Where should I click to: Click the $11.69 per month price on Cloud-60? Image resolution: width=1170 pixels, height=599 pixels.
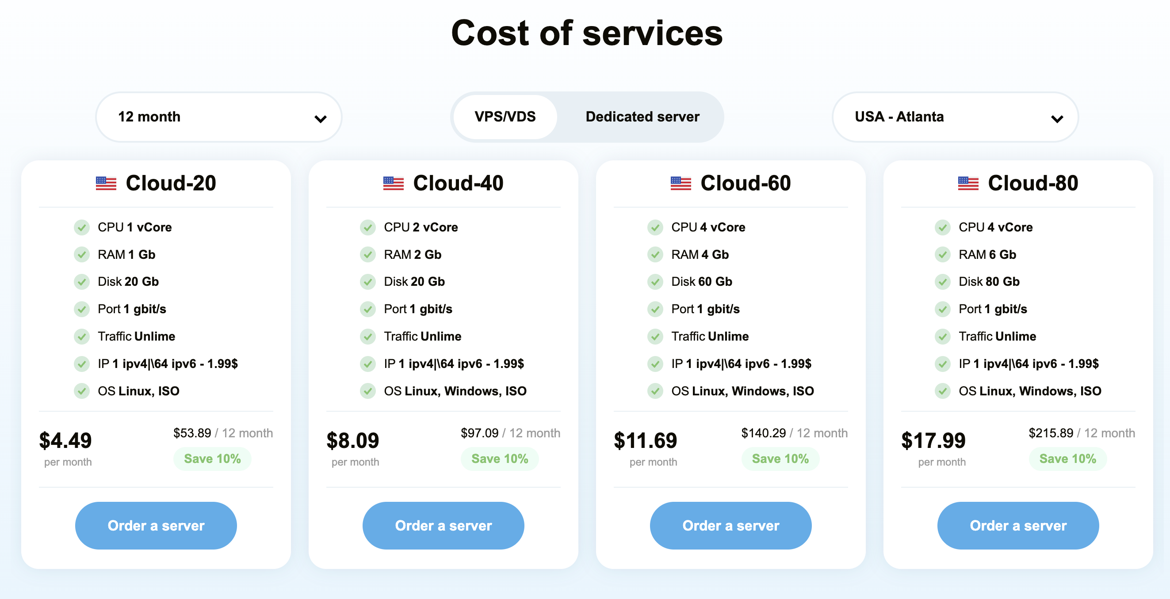[x=645, y=440]
